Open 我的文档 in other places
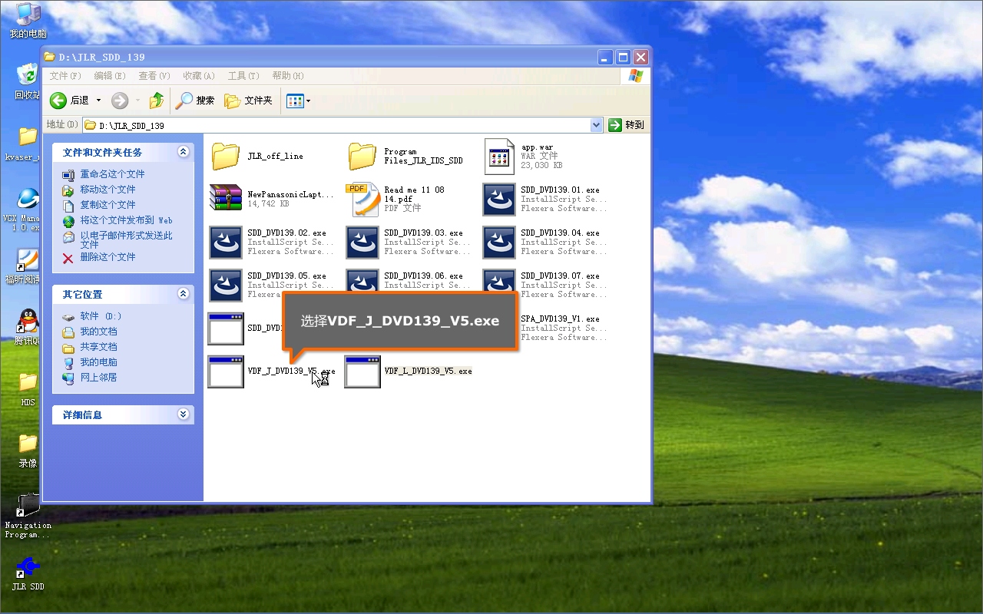This screenshot has width=983, height=614. pos(98,332)
